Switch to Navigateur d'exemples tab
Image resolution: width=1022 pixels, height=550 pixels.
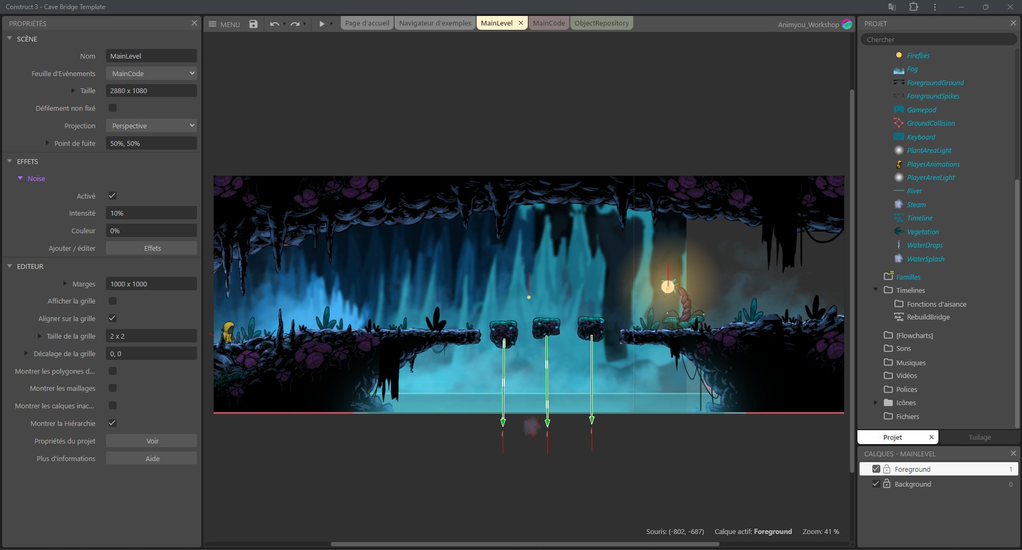coord(435,23)
